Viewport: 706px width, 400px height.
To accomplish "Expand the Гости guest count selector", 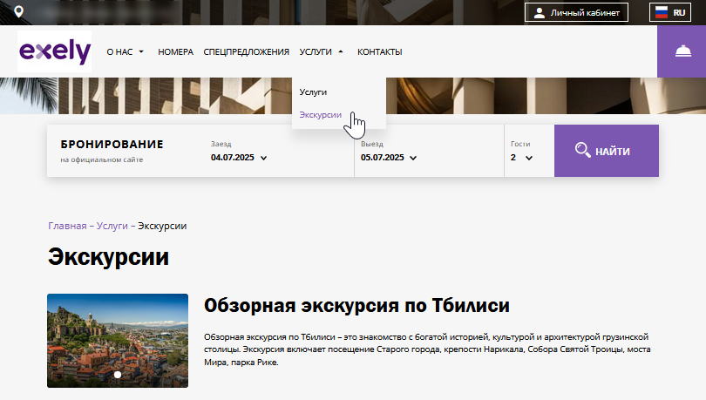I will (x=521, y=158).
